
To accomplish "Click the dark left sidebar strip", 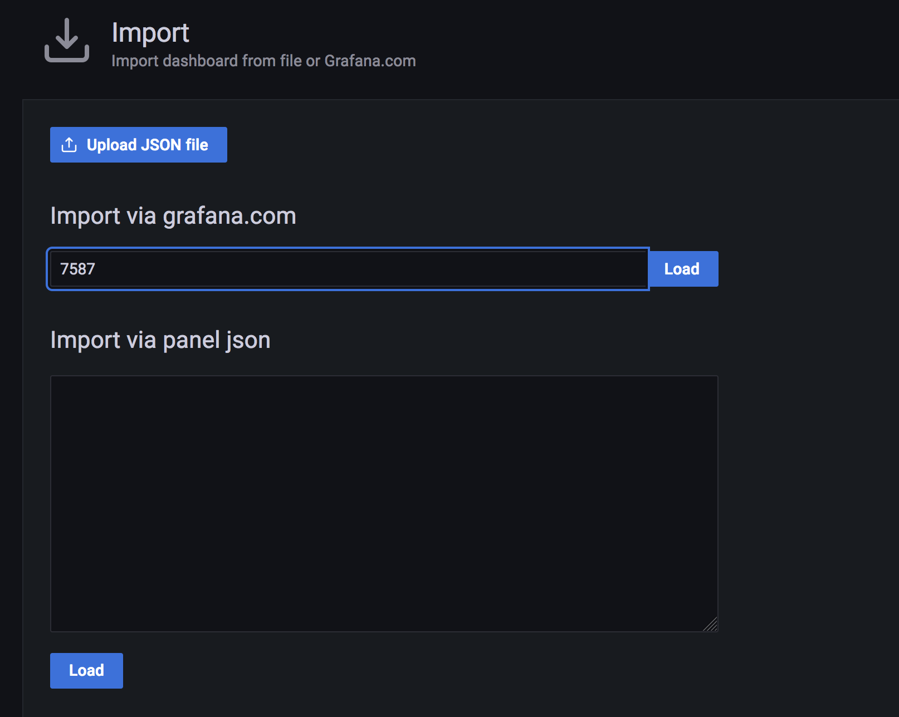I will [11, 406].
